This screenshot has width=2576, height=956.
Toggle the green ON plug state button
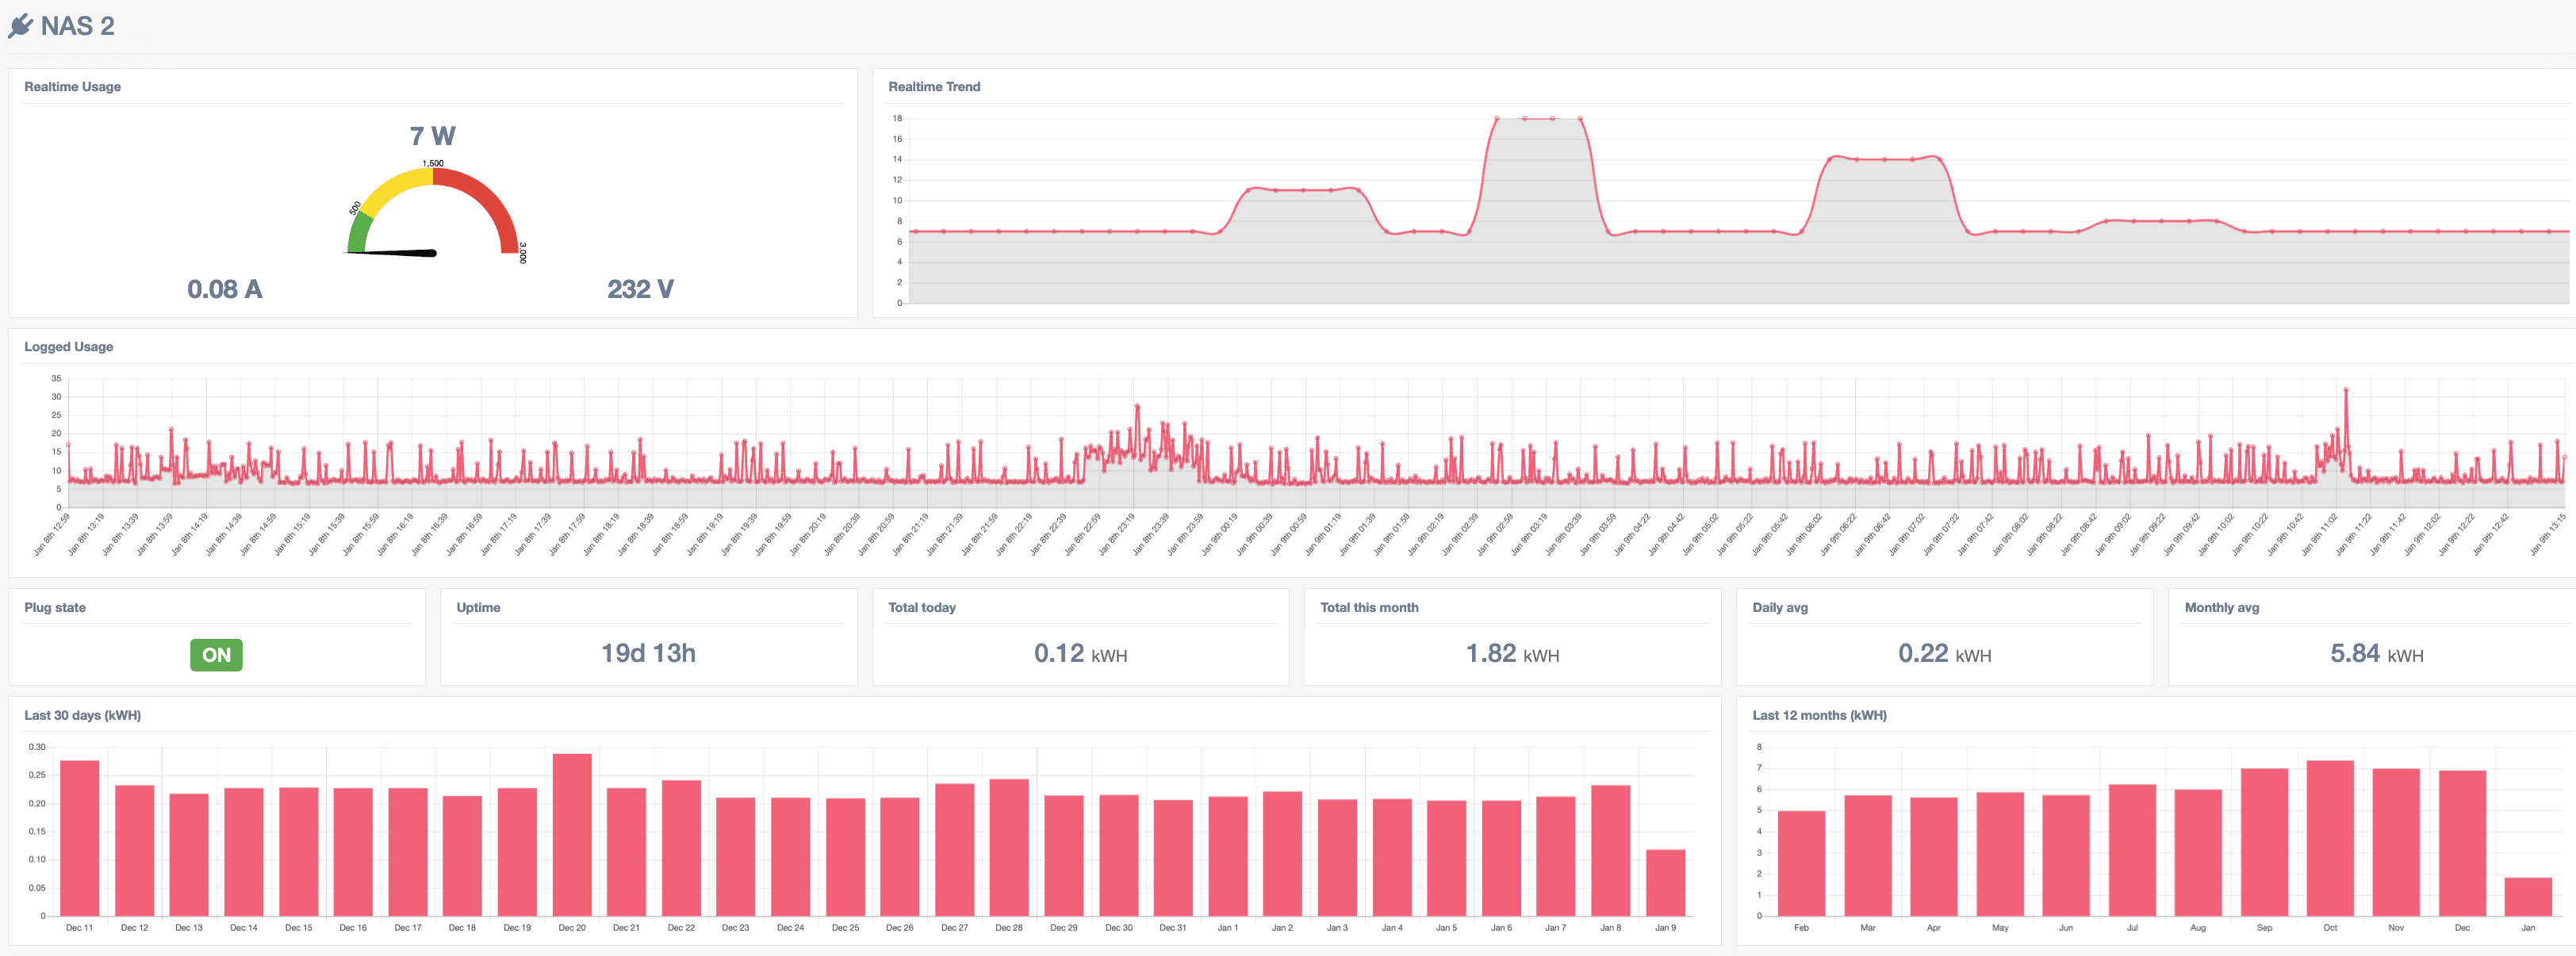(x=216, y=655)
